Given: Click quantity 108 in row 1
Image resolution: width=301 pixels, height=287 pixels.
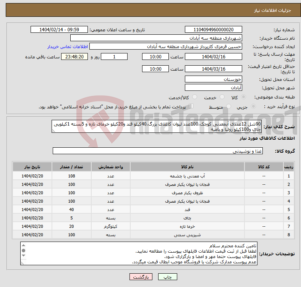Looking at the screenshot, I should pos(71,176).
